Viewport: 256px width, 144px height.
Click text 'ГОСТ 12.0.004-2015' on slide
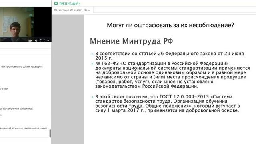(x=184, y=97)
